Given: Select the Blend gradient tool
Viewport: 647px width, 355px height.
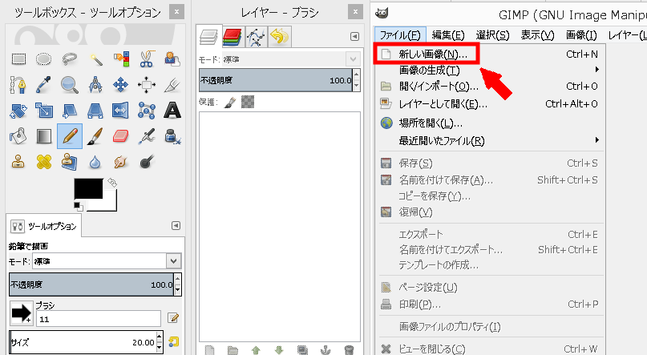Looking at the screenshot, I should [x=44, y=136].
